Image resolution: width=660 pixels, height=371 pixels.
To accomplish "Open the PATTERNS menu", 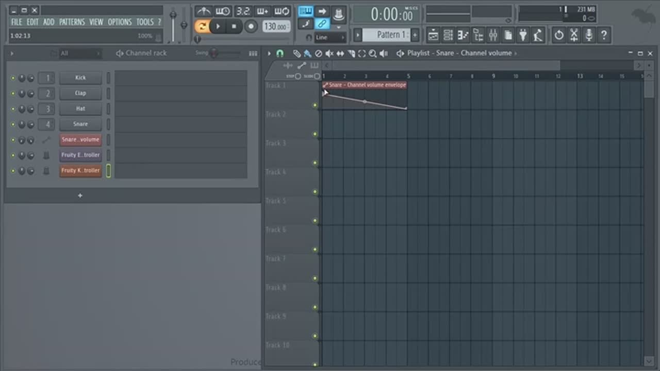I will click(x=72, y=22).
